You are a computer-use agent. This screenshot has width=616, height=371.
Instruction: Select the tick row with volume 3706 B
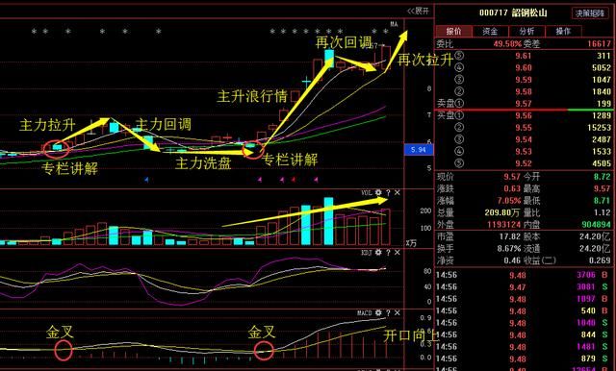click(523, 275)
